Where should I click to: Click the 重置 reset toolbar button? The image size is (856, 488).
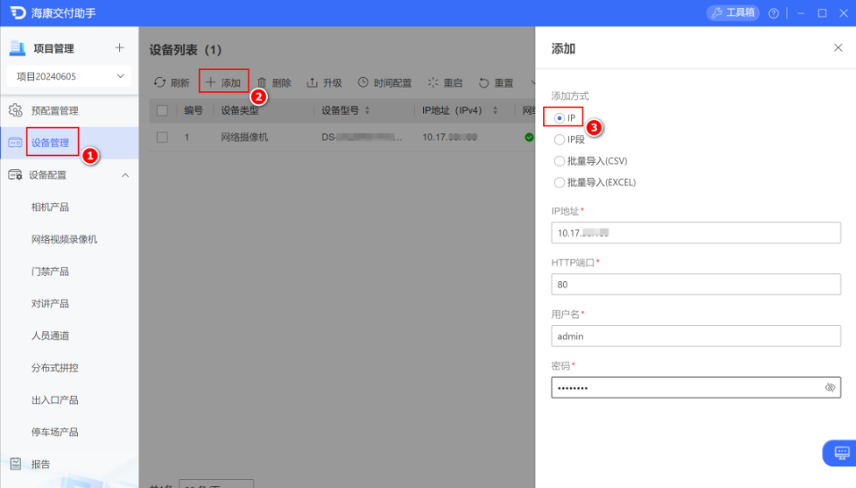(x=496, y=83)
